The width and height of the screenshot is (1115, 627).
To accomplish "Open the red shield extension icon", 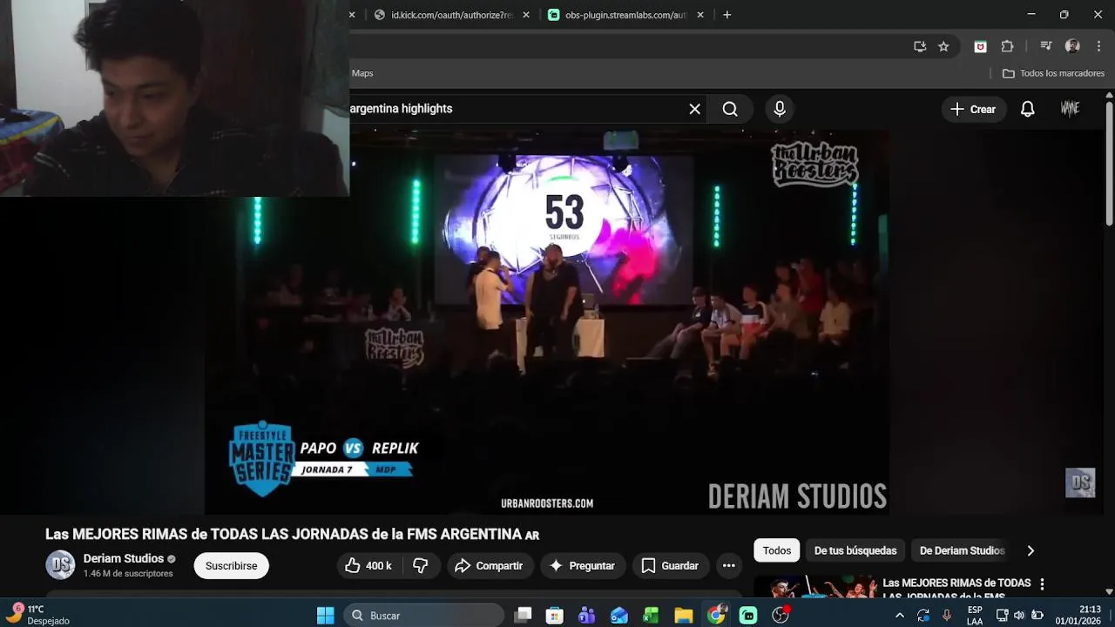I will pyautogui.click(x=980, y=46).
